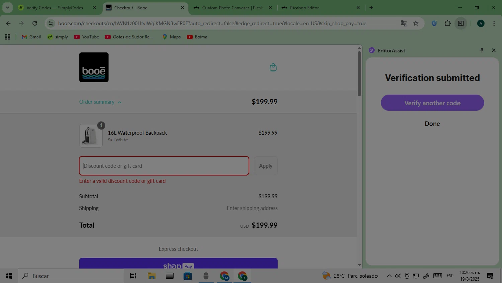The width and height of the screenshot is (502, 283).
Task: Open the simply bookmark
Action: [x=58, y=37]
